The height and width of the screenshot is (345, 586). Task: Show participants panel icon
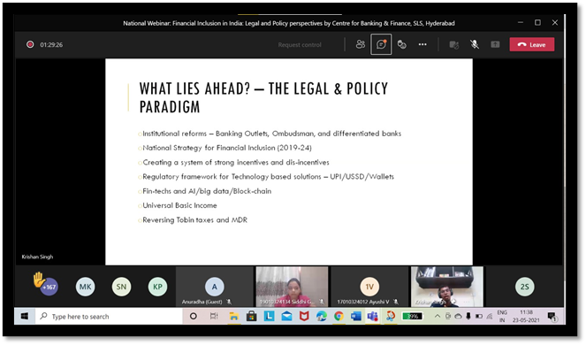(x=361, y=44)
